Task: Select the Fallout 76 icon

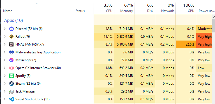Action: [x=11, y=37]
